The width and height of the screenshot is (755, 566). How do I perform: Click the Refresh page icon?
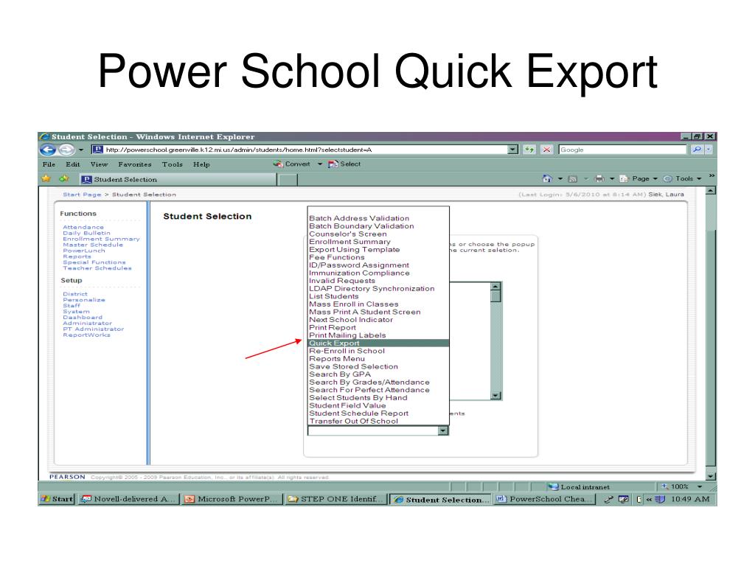pos(529,150)
